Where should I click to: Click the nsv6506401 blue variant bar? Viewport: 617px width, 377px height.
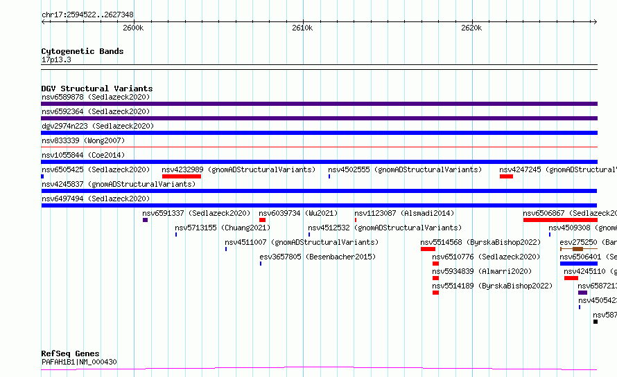tap(579, 264)
